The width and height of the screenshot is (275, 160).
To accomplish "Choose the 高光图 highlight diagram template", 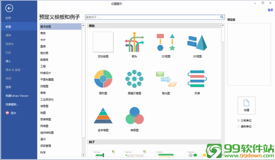I will (166, 79).
